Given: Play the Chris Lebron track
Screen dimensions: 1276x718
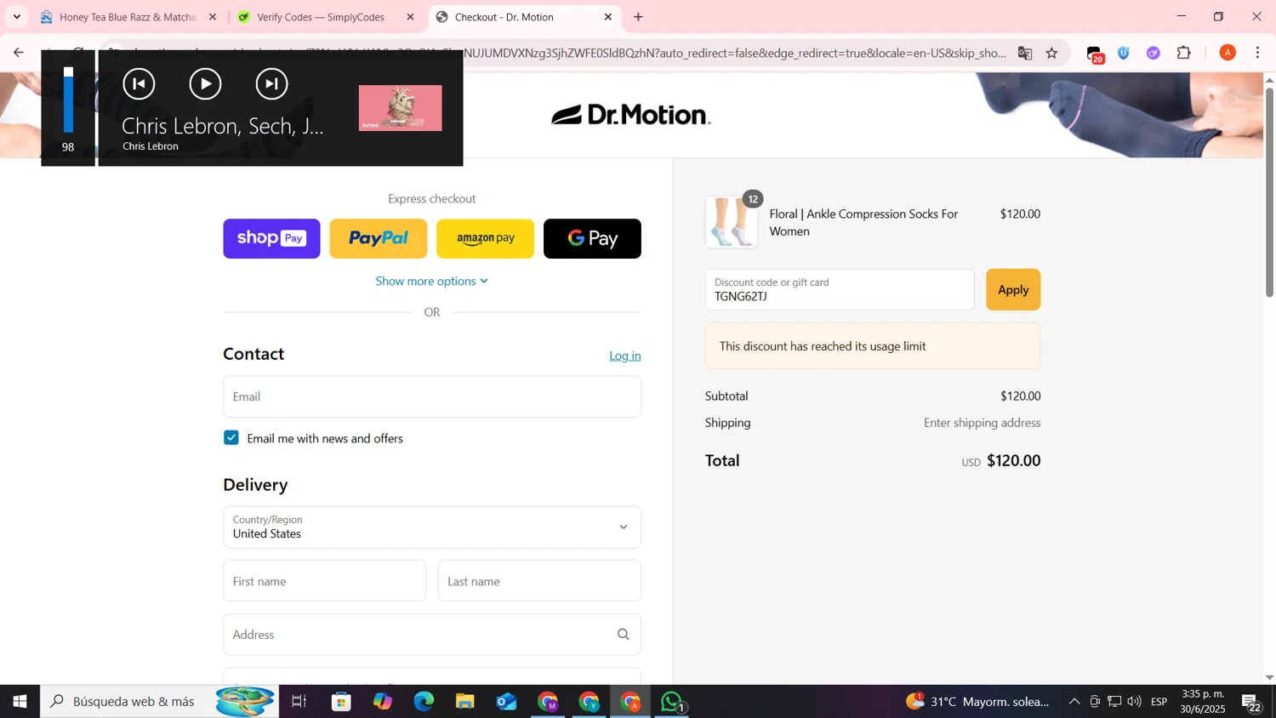Looking at the screenshot, I should pyautogui.click(x=205, y=83).
